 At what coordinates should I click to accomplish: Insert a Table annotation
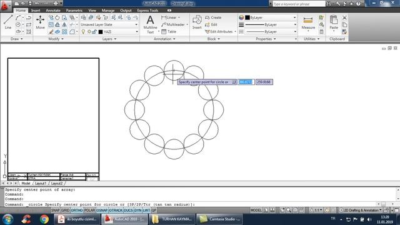coord(169,32)
